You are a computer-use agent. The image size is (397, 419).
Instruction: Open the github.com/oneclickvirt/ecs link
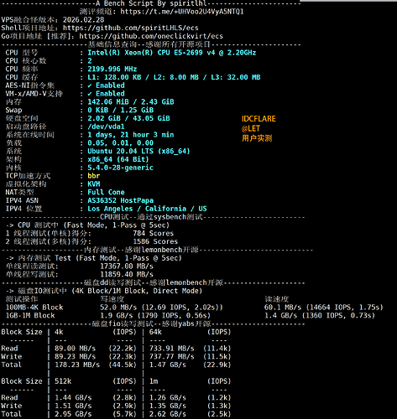(x=151, y=36)
